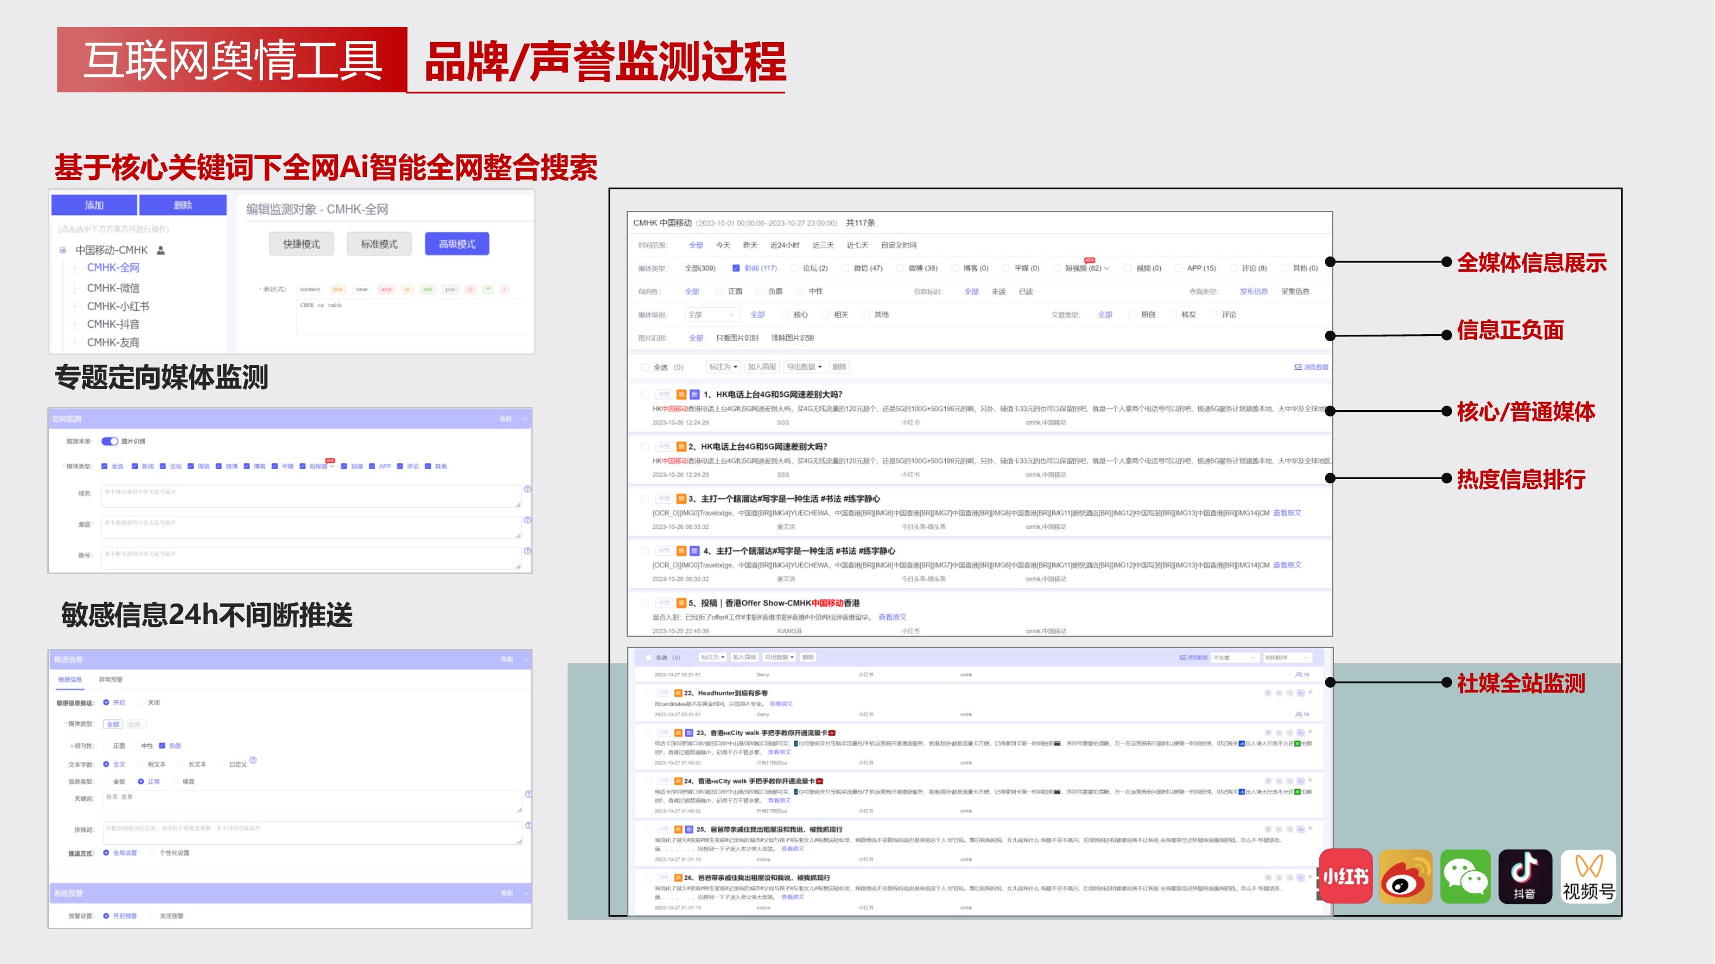This screenshot has width=1715, height=964.
Task: Tick the 全选 checkbox in top results toolbar
Action: [x=645, y=367]
